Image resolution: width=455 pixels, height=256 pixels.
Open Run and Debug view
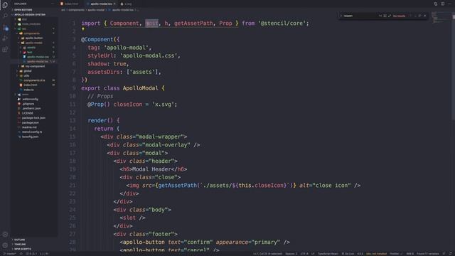(x=5, y=38)
